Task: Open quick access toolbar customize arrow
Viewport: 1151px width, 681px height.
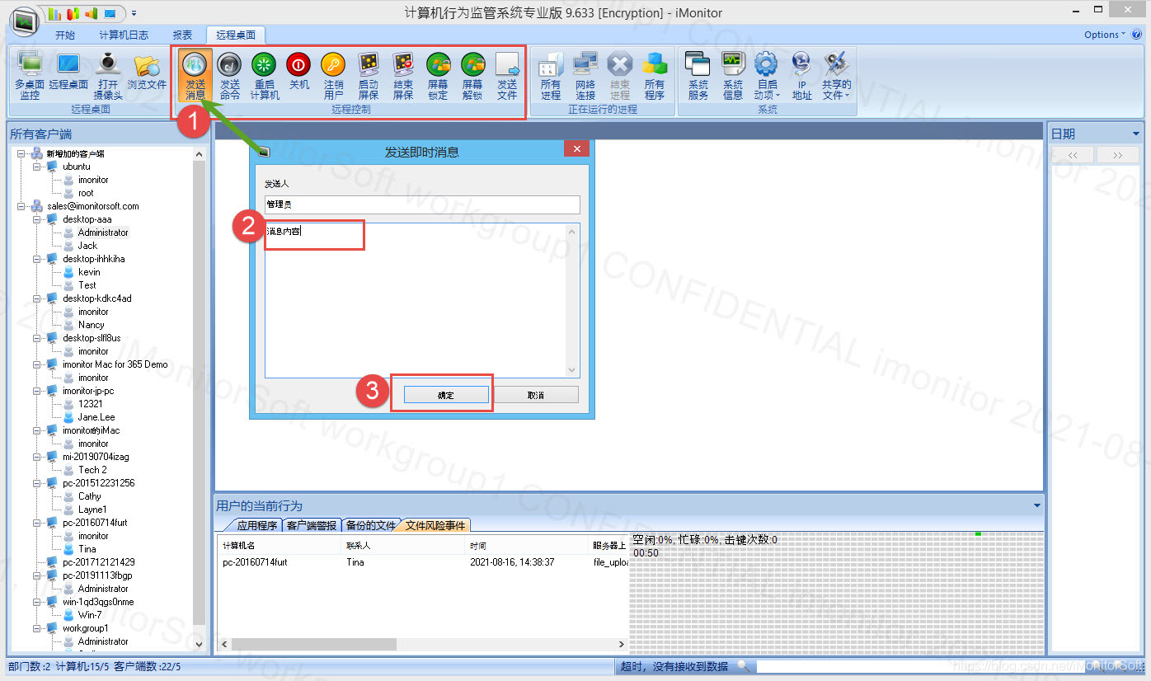Action: click(134, 14)
